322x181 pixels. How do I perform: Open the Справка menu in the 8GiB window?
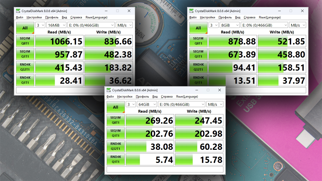click(x=250, y=17)
